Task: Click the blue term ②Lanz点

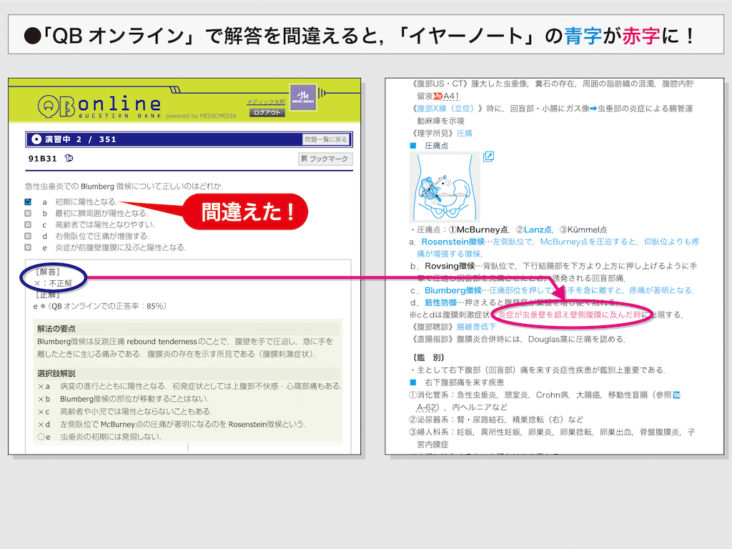Action: pyautogui.click(x=533, y=229)
